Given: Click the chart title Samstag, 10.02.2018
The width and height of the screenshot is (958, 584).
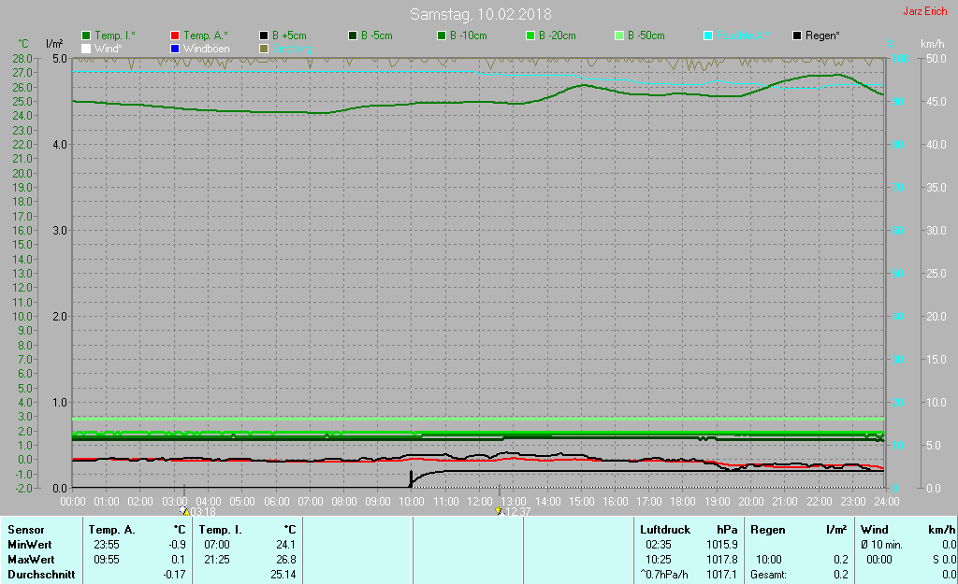Looking at the screenshot, I should tap(481, 14).
